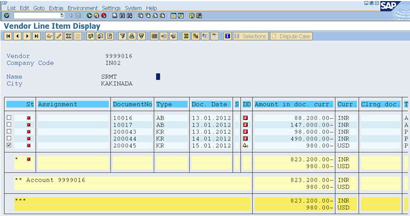Click the Dispute Case button
This screenshot has height=216, width=410.
click(291, 36)
